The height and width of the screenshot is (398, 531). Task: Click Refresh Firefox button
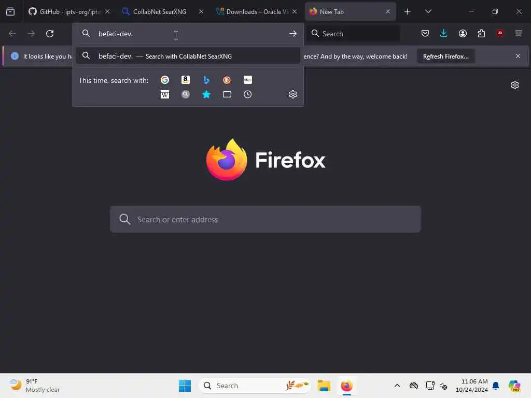(445, 56)
